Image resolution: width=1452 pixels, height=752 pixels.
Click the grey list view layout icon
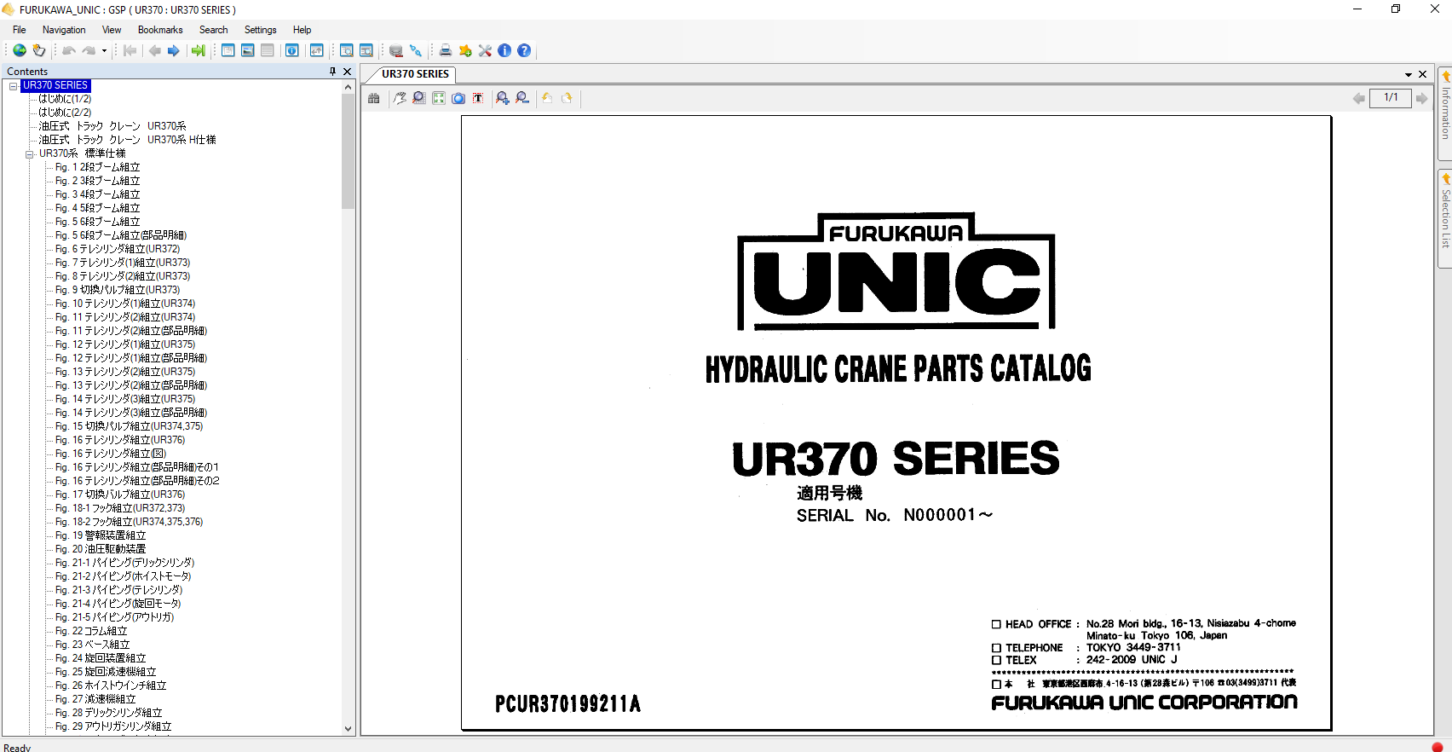pyautogui.click(x=268, y=51)
